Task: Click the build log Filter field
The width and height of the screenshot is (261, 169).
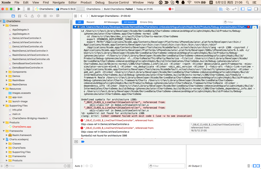Action: 241,22
